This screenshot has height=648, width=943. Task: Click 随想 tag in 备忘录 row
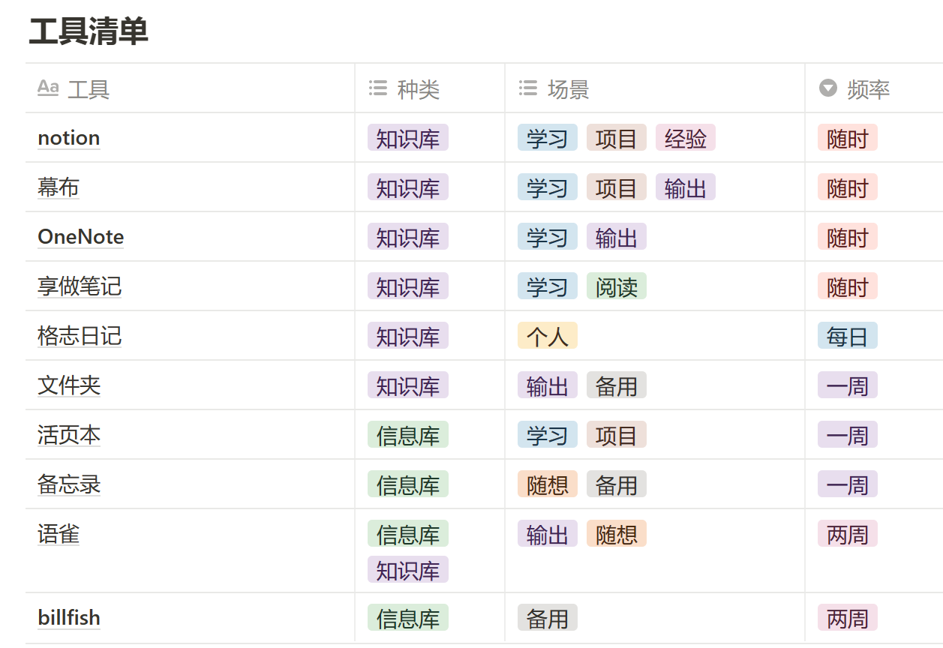548,484
